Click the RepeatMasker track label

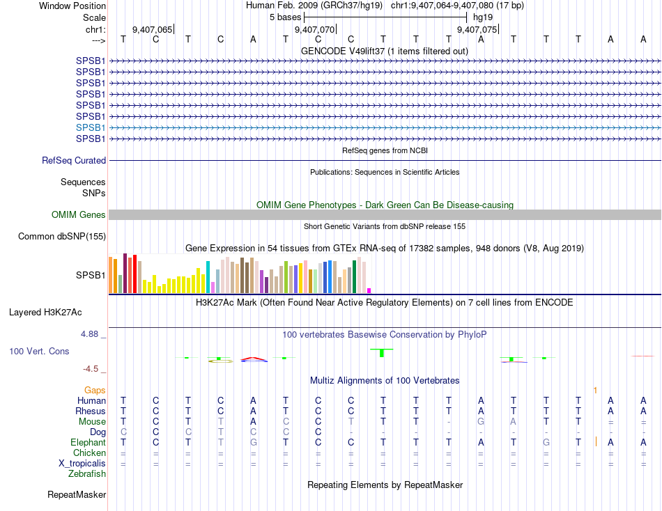coord(77,494)
